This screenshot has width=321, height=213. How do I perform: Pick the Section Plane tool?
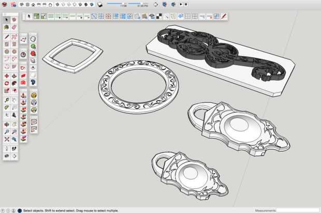14,156
